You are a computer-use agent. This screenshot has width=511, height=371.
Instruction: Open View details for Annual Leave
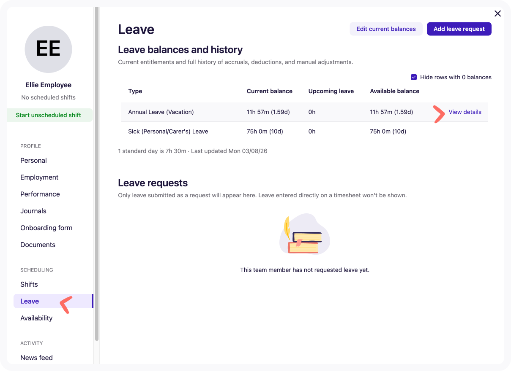(465, 112)
